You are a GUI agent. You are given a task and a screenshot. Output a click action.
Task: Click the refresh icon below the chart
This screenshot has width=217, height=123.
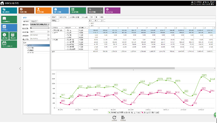click(x=114, y=117)
